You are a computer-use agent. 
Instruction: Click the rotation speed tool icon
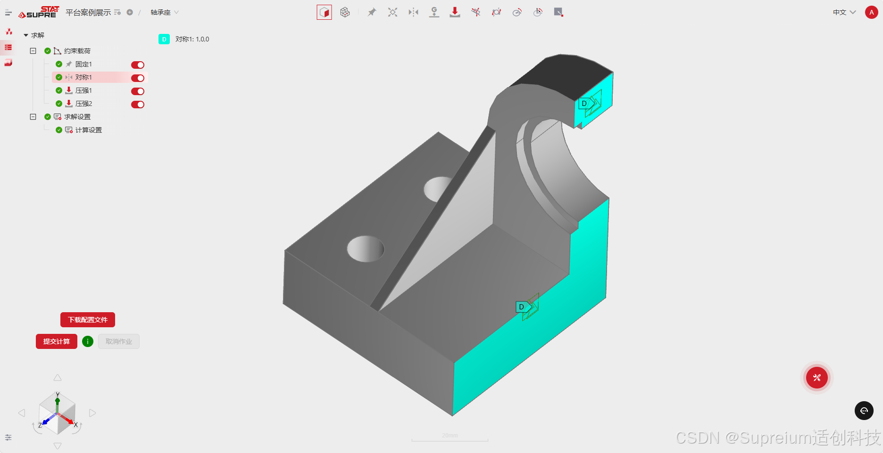click(x=517, y=12)
